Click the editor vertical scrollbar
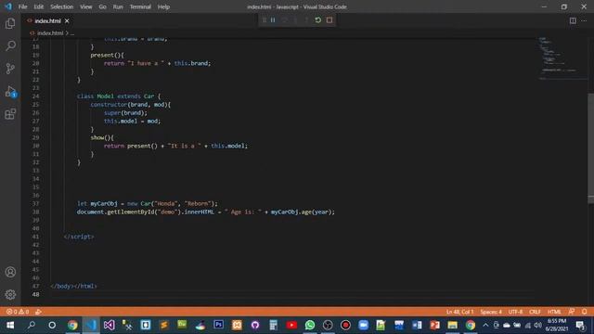 (x=590, y=148)
